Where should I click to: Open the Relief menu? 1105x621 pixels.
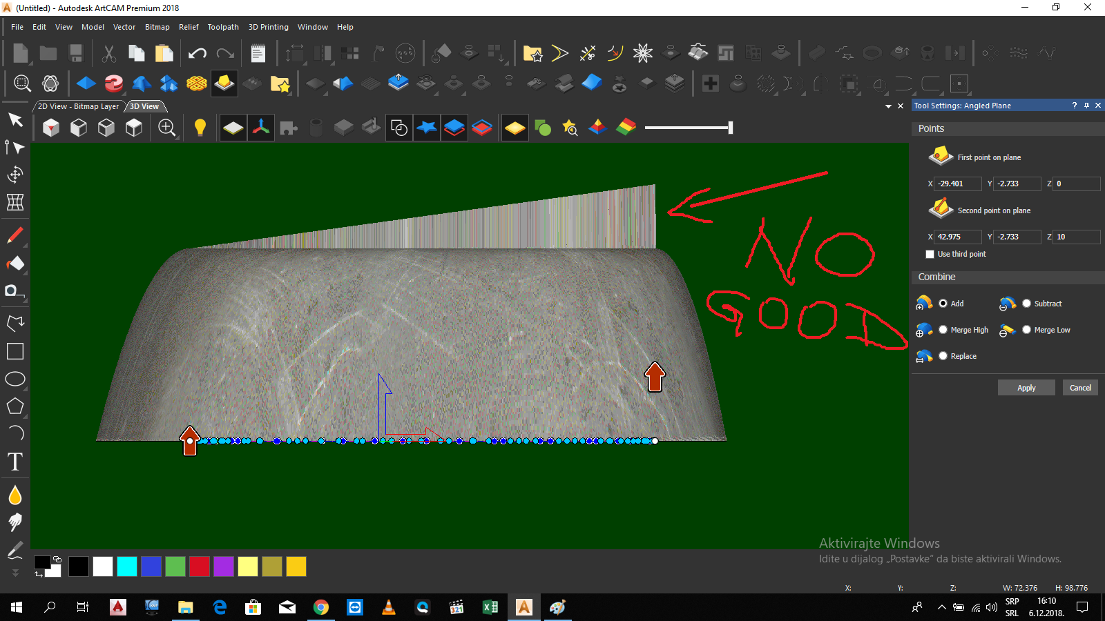tap(189, 27)
